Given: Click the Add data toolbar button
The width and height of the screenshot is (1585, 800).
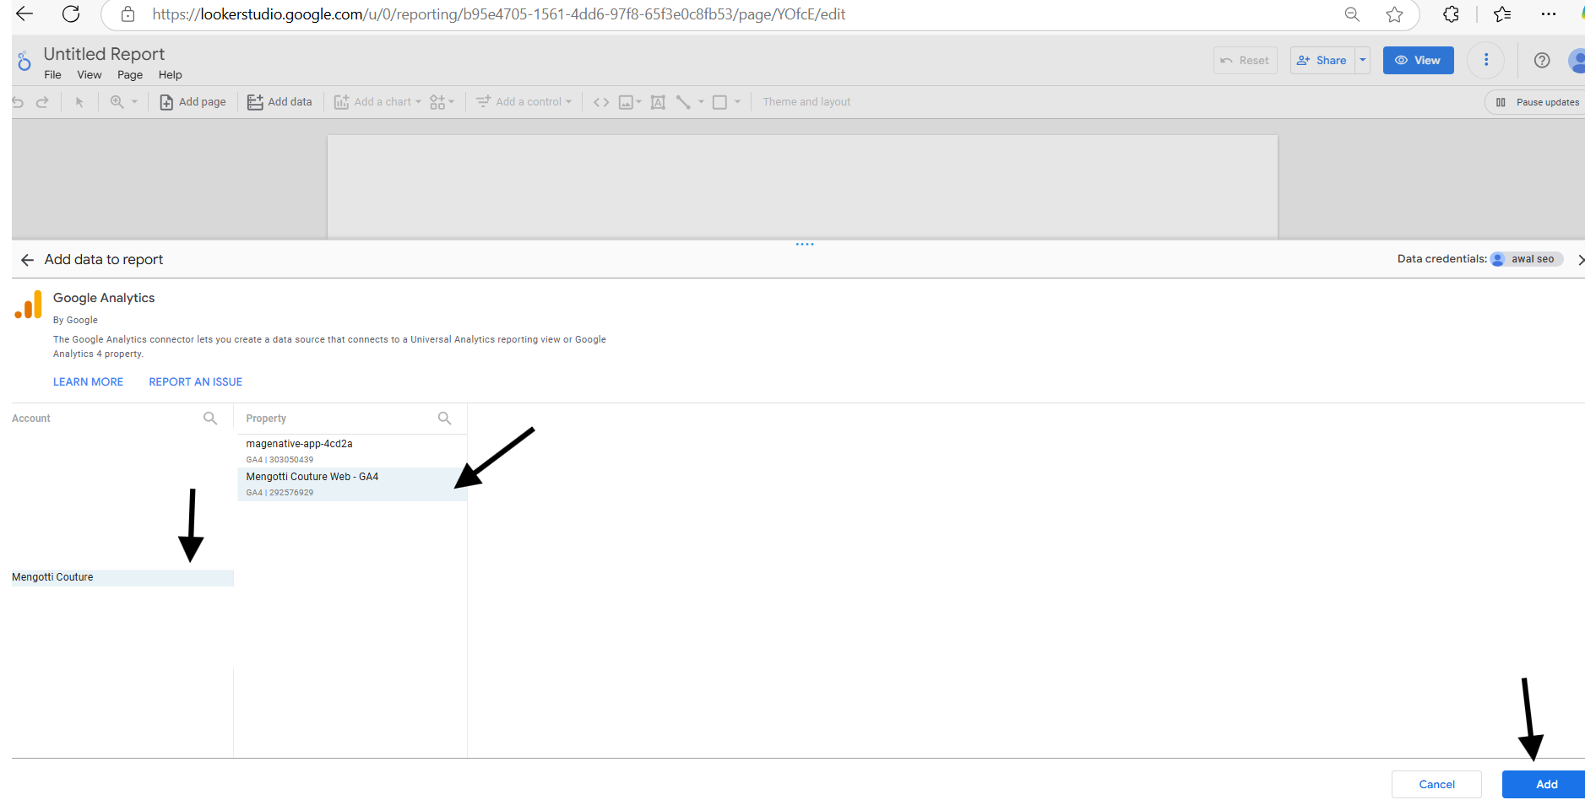Looking at the screenshot, I should (280, 102).
